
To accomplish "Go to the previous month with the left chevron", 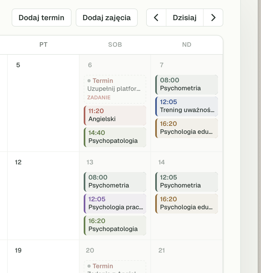I will 156,18.
